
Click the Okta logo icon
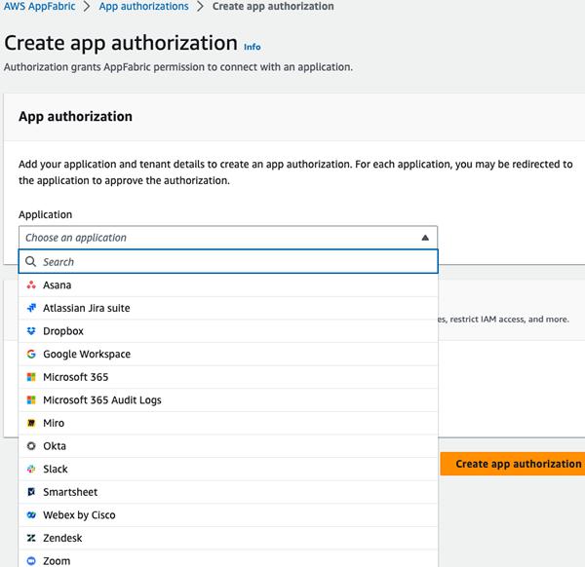pyautogui.click(x=32, y=446)
